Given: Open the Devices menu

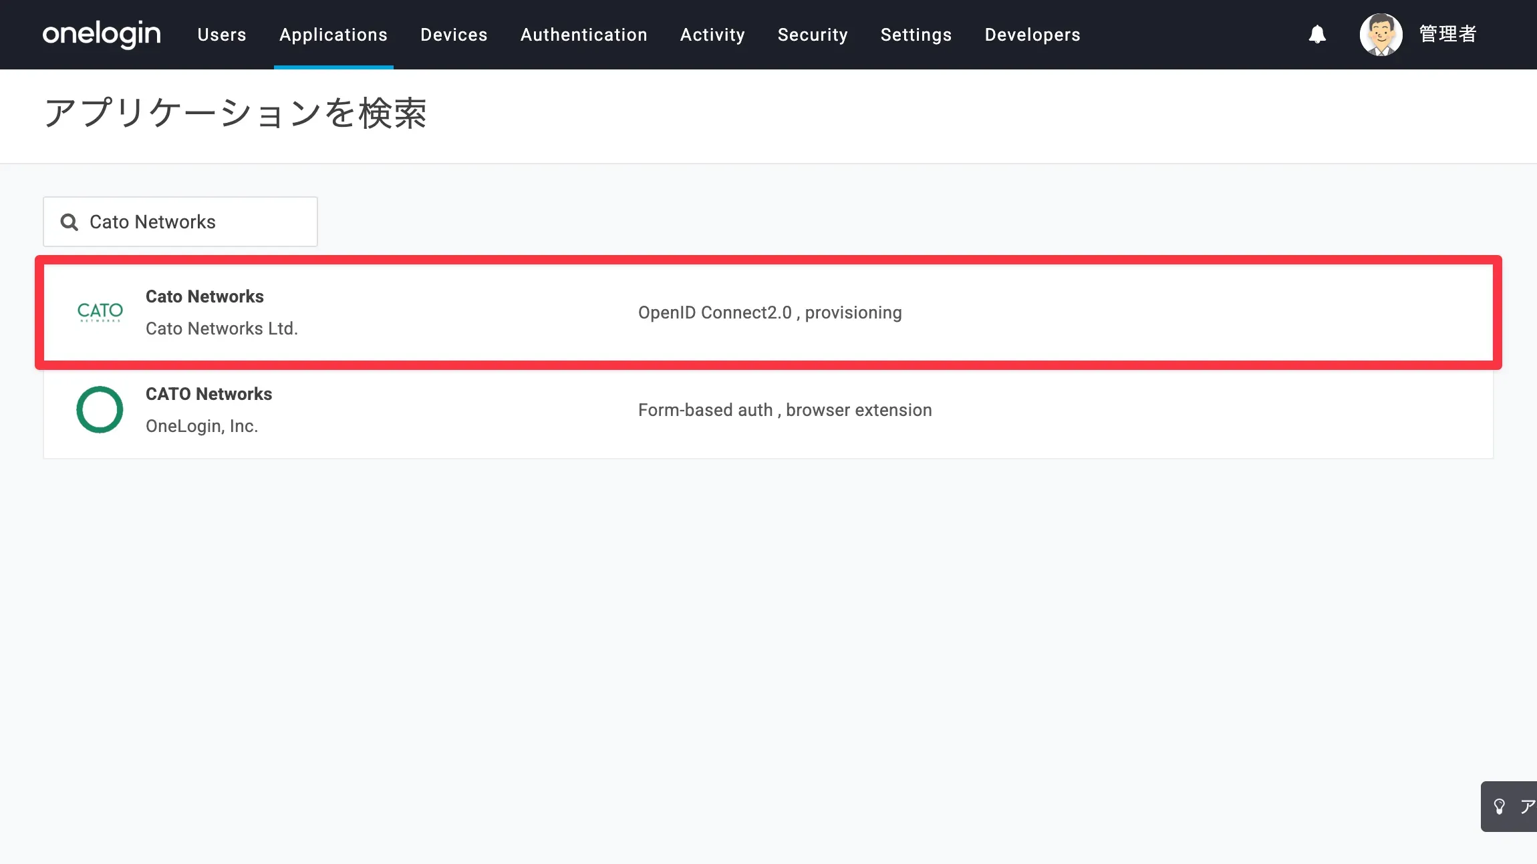Looking at the screenshot, I should click(454, 35).
